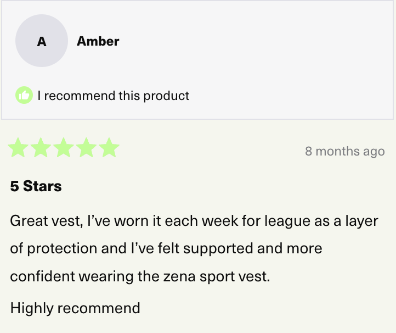
Task: Click the third rating star
Action: coord(64,148)
